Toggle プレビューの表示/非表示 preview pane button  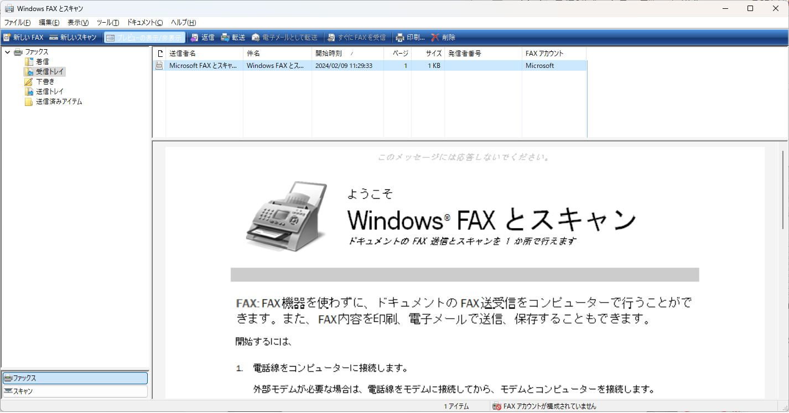pyautogui.click(x=145, y=38)
